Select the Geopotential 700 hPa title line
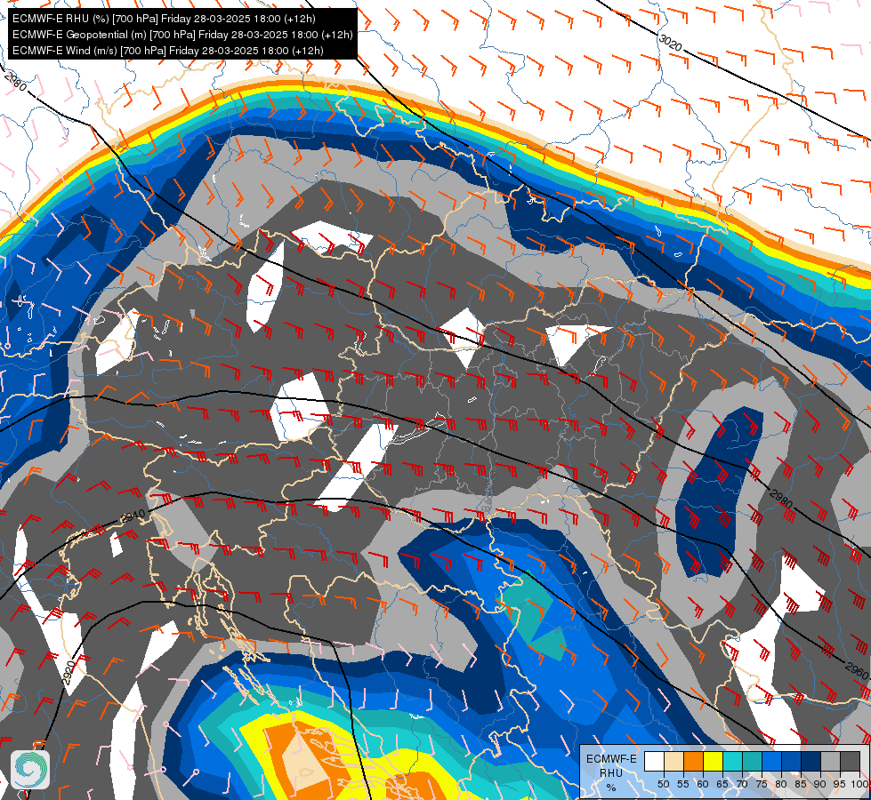 (x=182, y=35)
